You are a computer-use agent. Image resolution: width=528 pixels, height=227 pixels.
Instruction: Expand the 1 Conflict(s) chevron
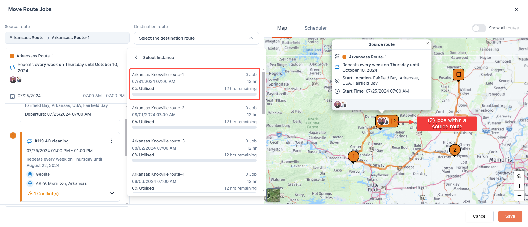point(112,193)
